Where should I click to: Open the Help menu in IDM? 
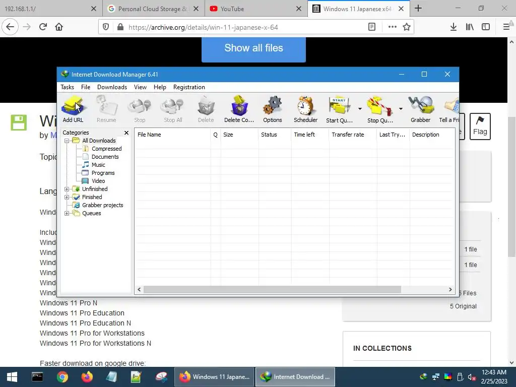pos(160,87)
